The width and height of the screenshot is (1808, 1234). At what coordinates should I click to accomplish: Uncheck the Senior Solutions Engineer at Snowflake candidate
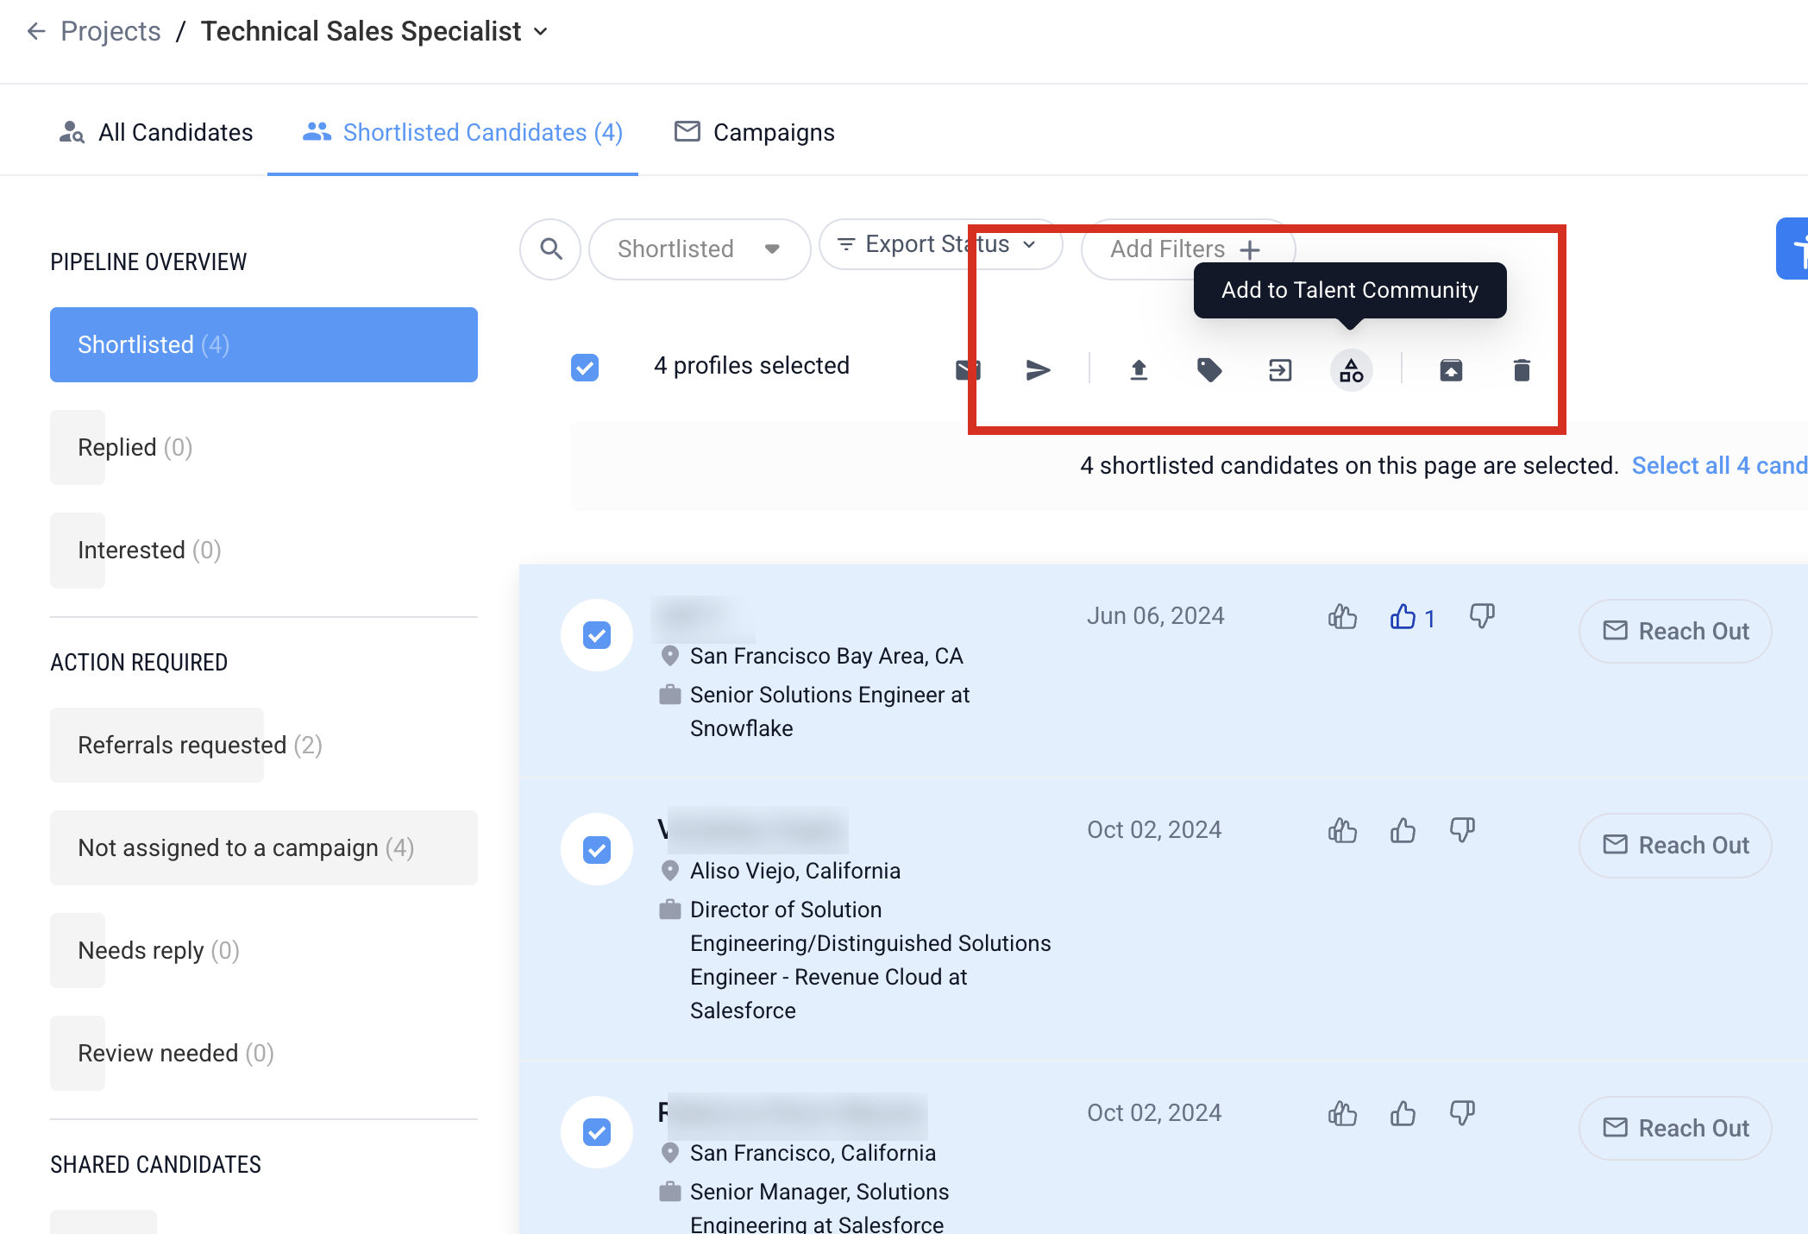coord(597,635)
